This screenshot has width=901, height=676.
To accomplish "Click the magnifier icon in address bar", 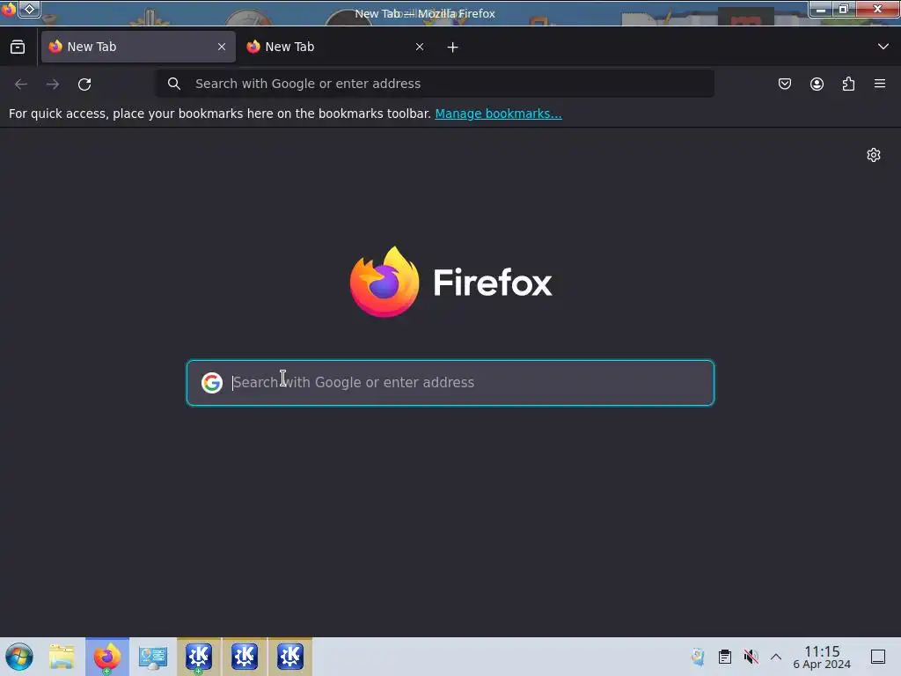I will 174,84.
